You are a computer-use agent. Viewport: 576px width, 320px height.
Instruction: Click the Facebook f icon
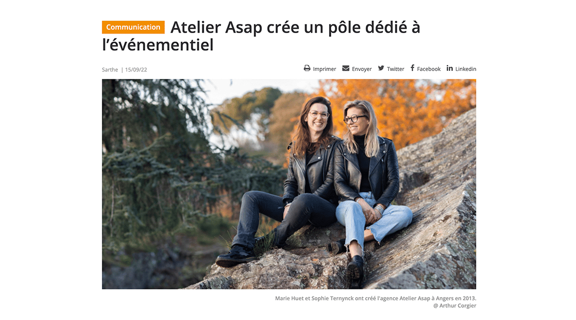412,68
